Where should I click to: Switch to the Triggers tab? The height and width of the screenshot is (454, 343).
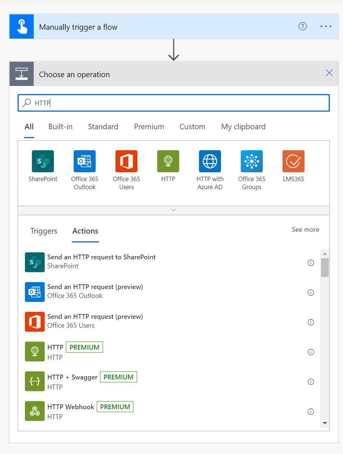[44, 231]
